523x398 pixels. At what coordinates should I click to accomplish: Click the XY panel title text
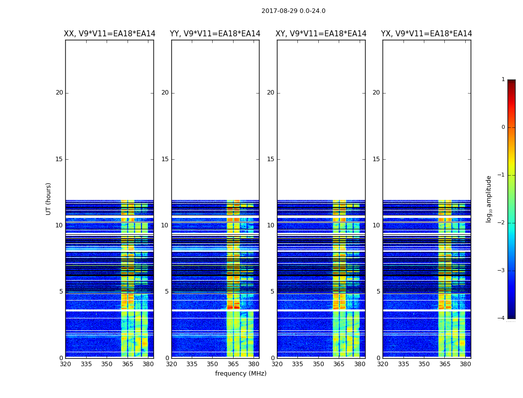click(321, 34)
